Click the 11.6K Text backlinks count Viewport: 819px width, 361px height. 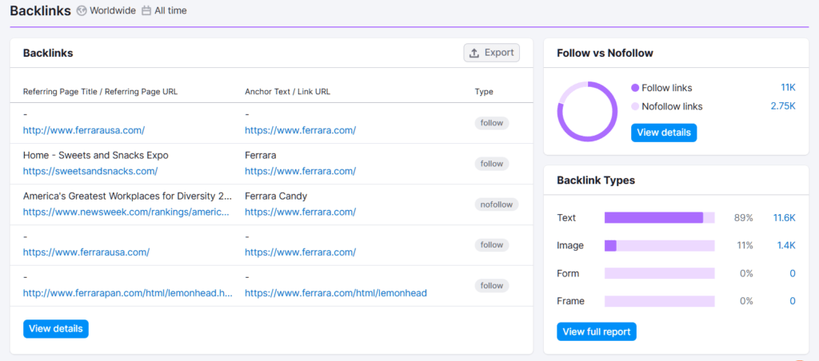[x=785, y=217]
